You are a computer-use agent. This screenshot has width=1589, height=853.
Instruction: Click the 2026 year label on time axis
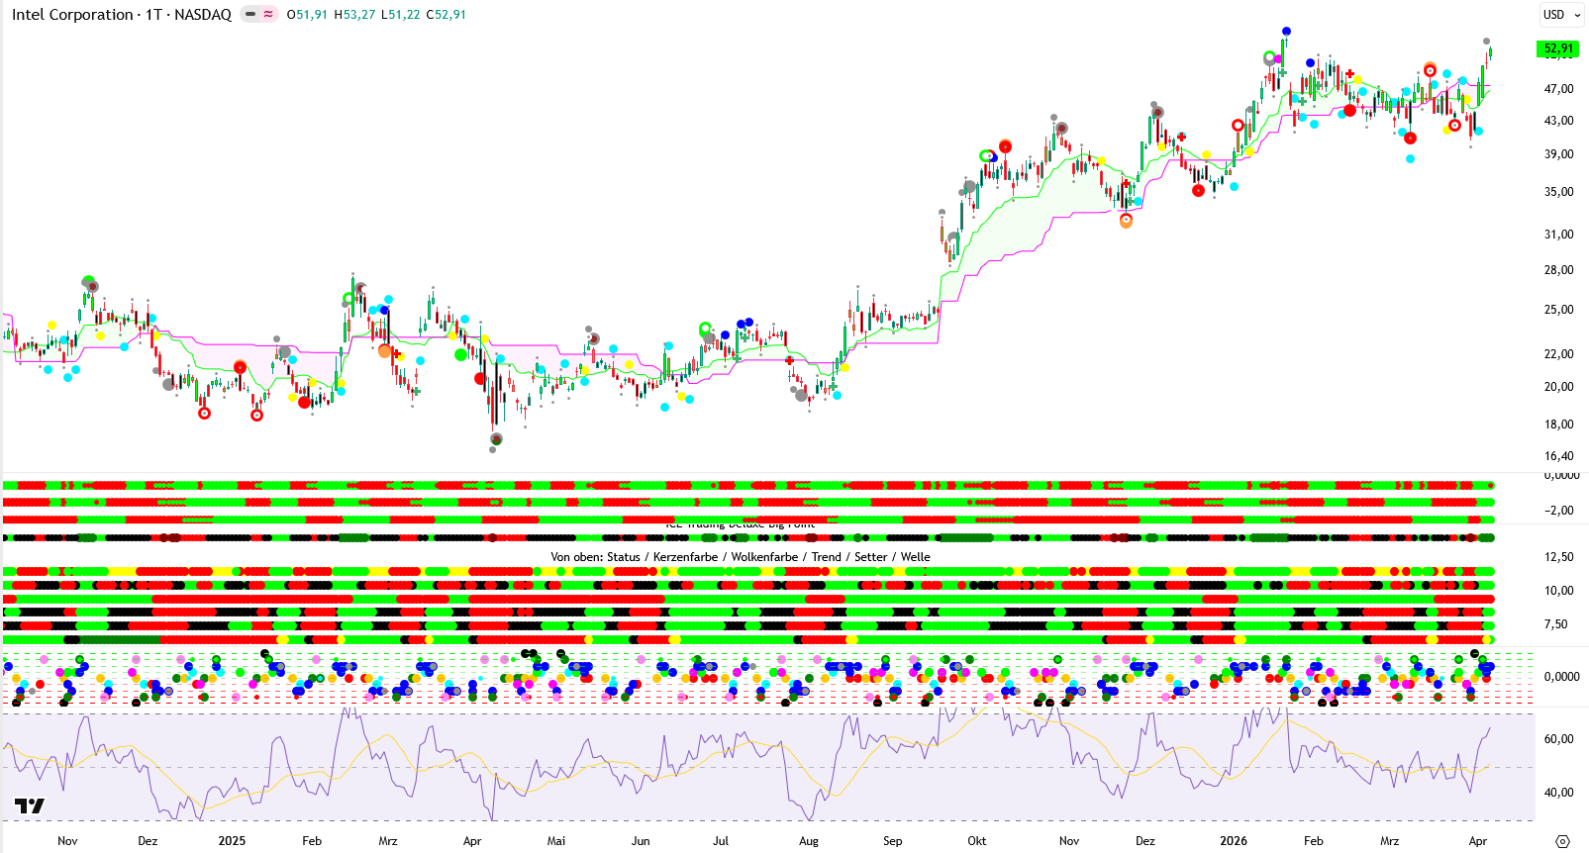click(x=1234, y=841)
